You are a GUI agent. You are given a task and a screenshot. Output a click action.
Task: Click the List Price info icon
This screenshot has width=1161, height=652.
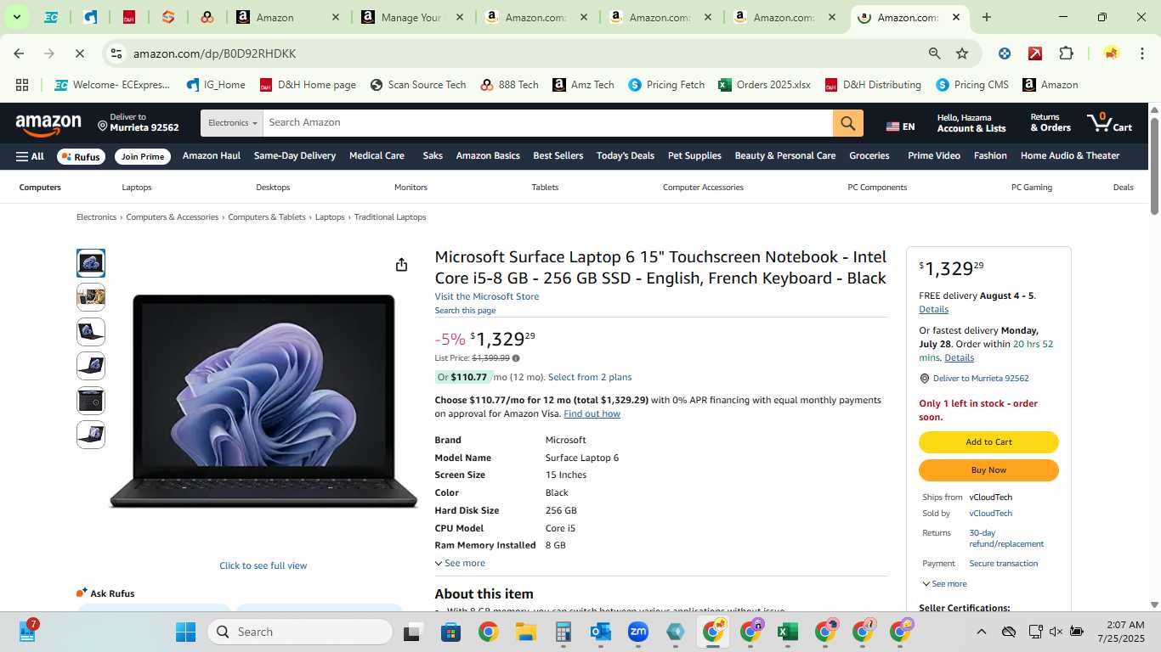[x=516, y=358]
